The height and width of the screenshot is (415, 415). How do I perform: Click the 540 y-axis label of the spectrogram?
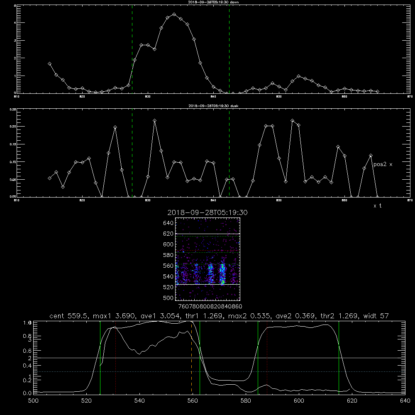click(x=168, y=276)
